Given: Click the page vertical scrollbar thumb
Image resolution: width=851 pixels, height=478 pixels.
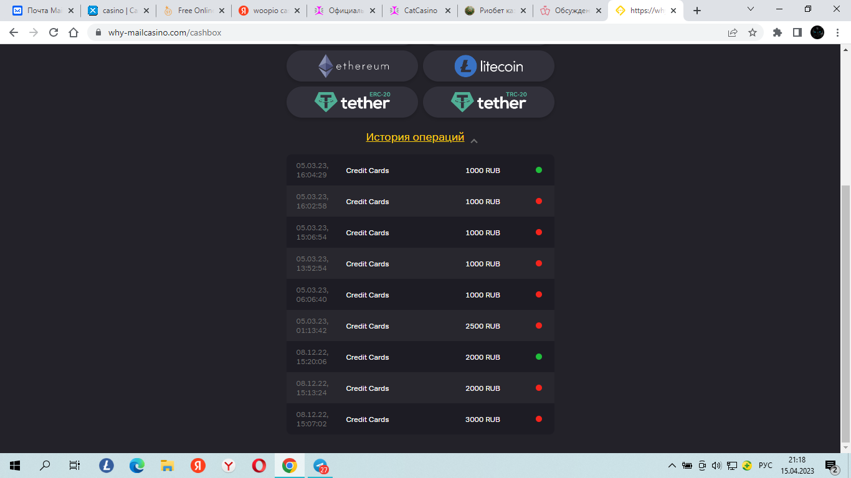Looking at the screenshot, I should pos(845,313).
